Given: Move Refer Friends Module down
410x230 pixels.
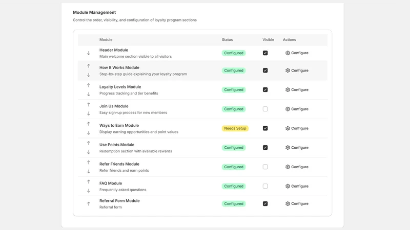Looking at the screenshot, I should click(x=89, y=171).
